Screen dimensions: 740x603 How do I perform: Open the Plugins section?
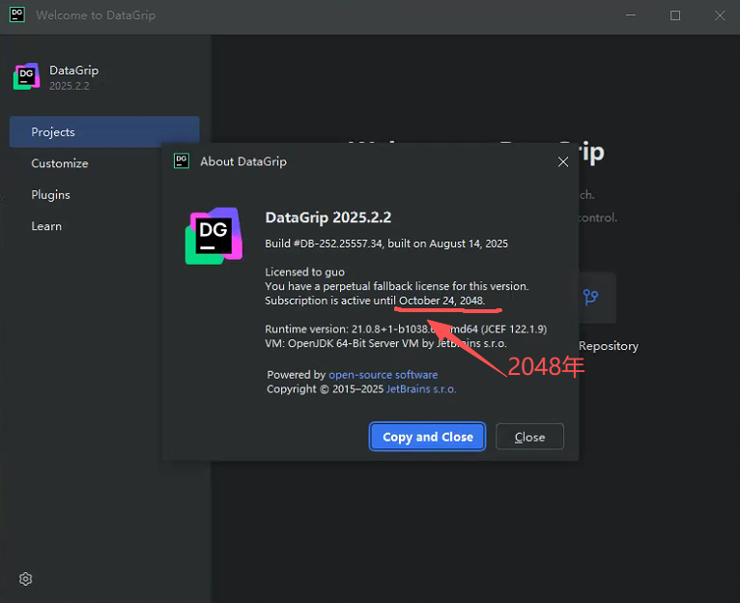pyautogui.click(x=51, y=194)
